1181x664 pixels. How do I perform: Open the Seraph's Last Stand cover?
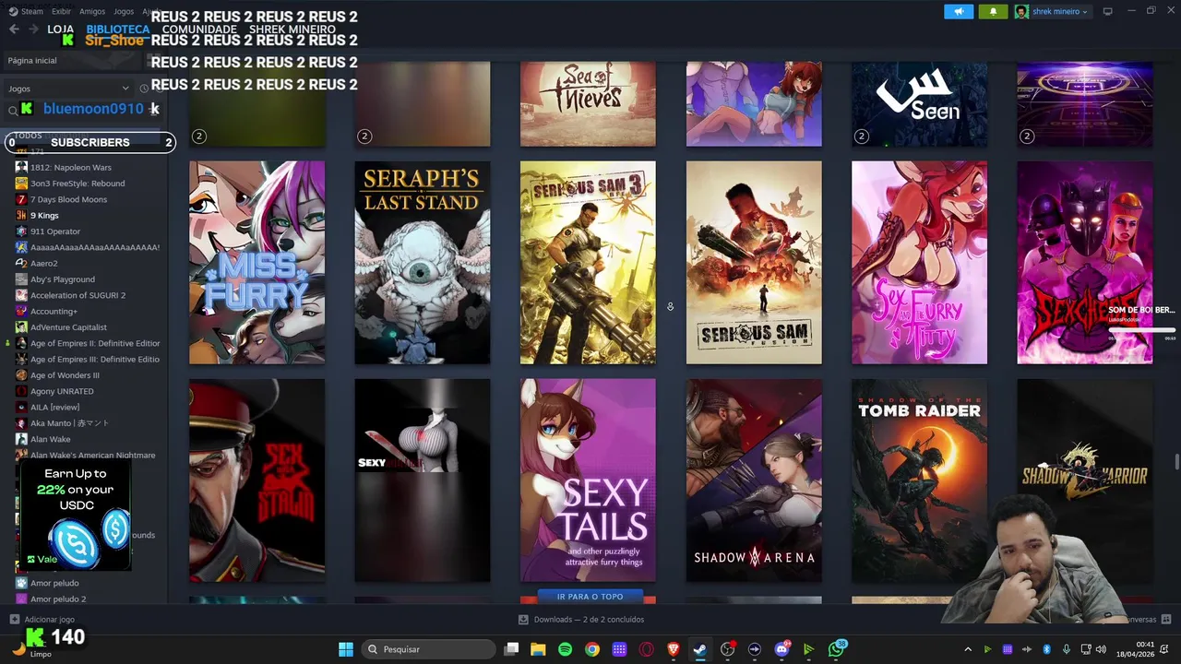[x=423, y=263]
